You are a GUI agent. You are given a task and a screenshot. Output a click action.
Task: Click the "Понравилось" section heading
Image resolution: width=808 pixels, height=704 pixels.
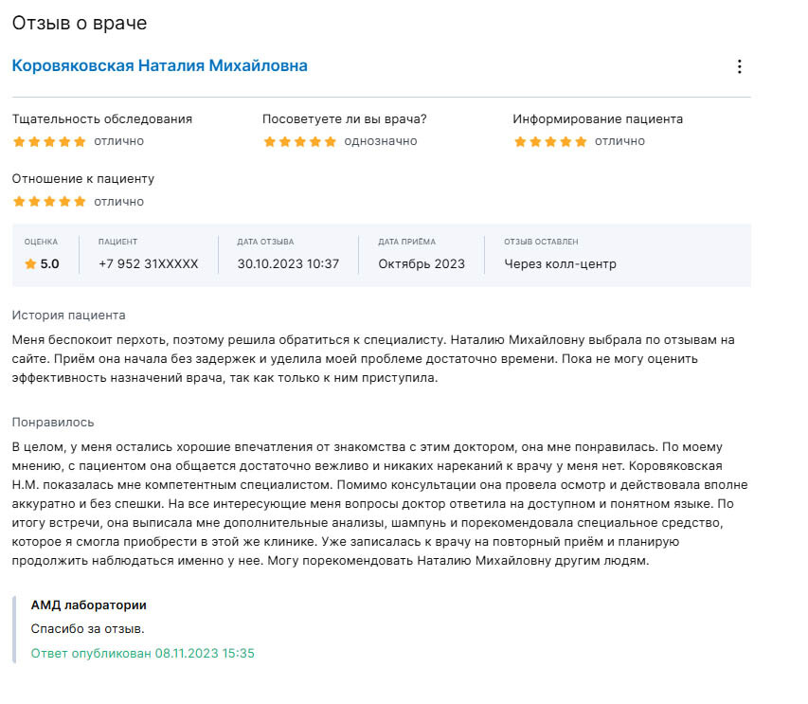(x=53, y=423)
